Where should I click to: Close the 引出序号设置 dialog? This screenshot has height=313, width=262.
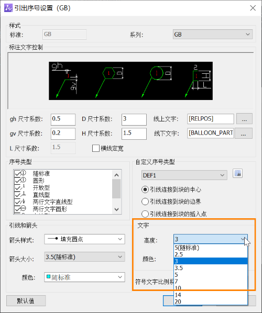pyautogui.click(x=253, y=8)
